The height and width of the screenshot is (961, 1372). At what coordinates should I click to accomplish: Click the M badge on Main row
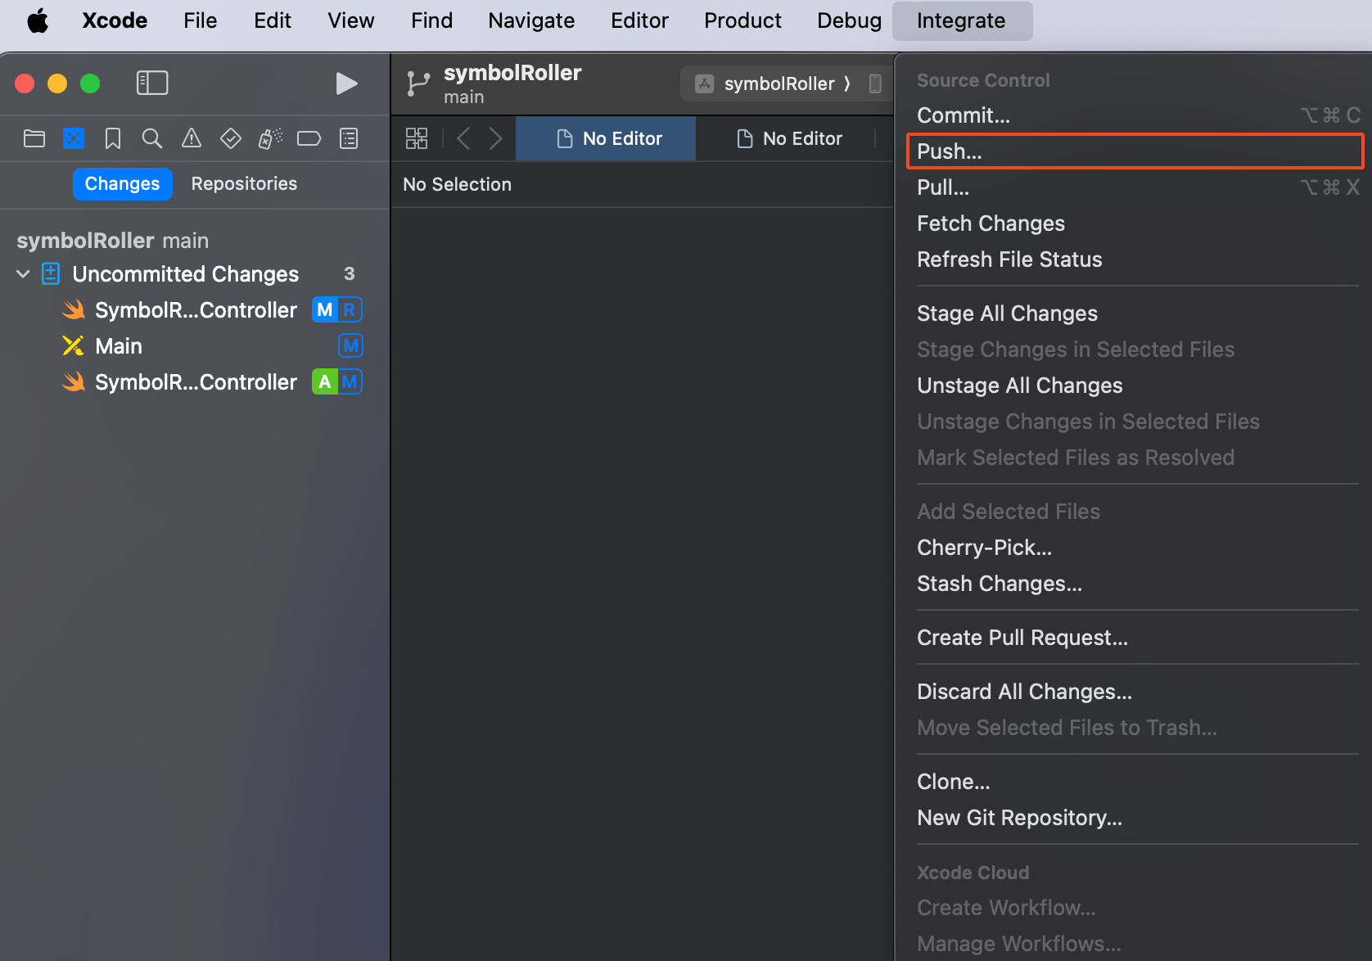(350, 346)
